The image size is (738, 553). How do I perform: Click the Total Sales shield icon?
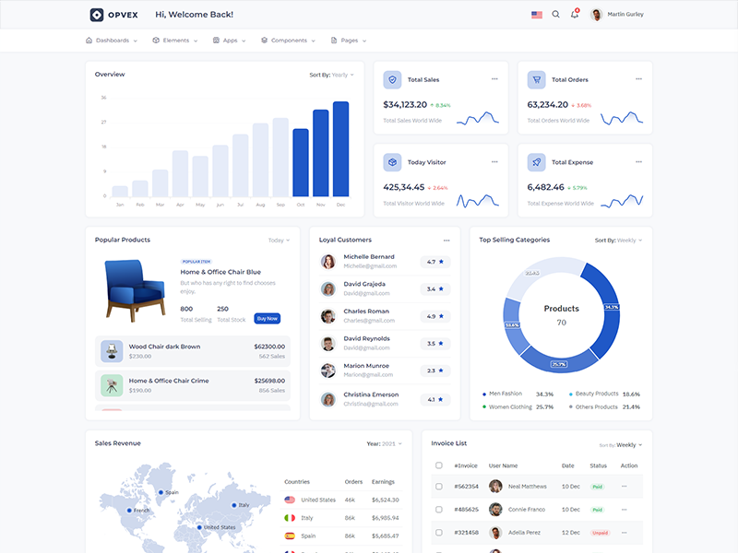(x=392, y=79)
